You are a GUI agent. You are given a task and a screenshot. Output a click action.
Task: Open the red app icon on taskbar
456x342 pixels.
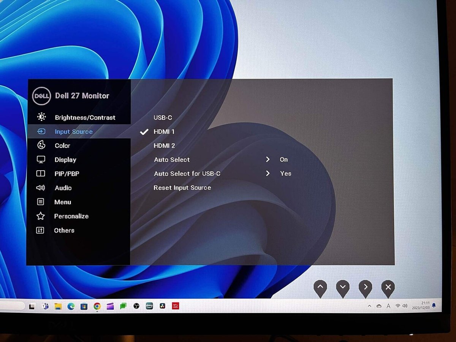pyautogui.click(x=176, y=306)
